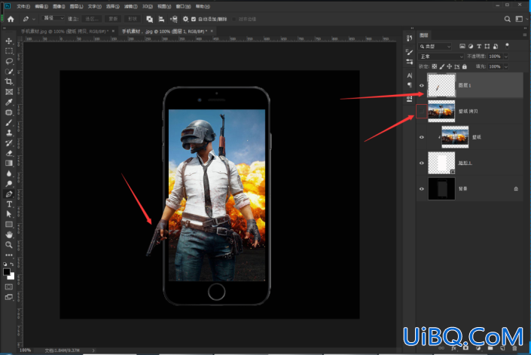Select the Rectangular Marquee tool
Image resolution: width=531 pixels, height=355 pixels.
coord(9,51)
